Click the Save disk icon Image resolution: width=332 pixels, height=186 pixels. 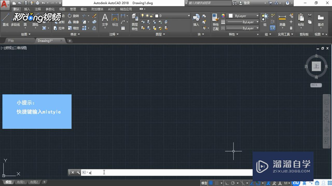click(26, 3)
